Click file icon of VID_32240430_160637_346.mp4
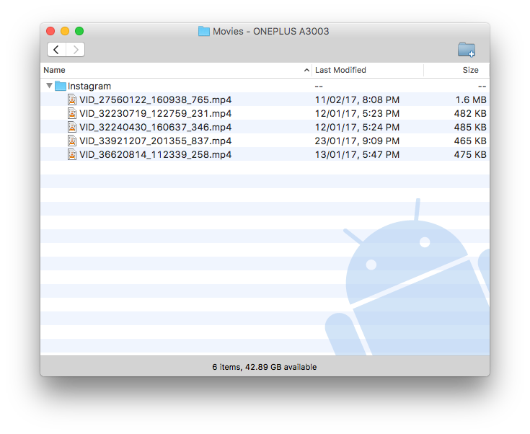This screenshot has height=434, width=530. [72, 128]
